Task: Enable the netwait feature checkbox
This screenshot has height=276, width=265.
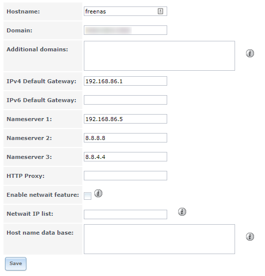Action: pos(87,196)
